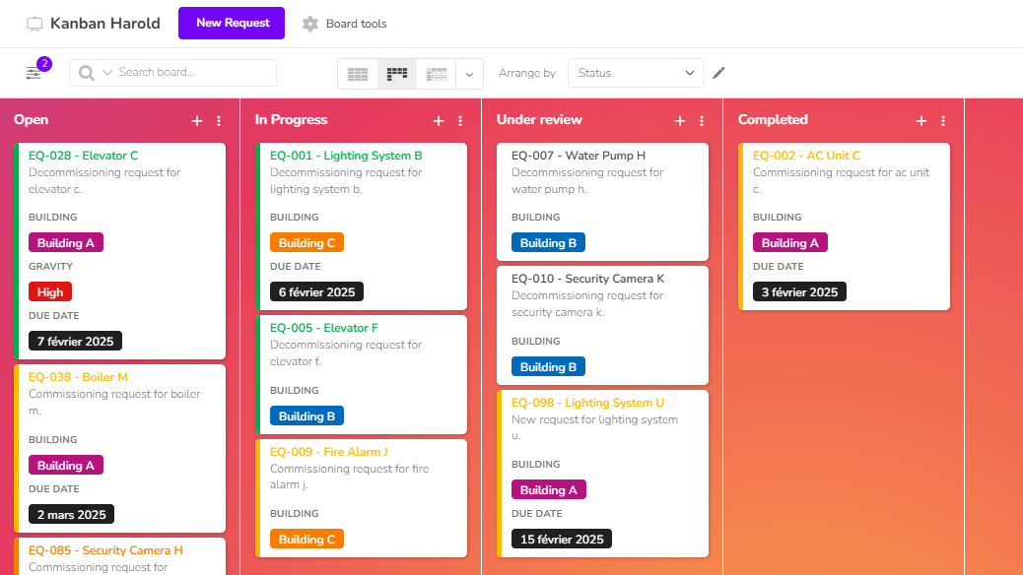Click the pencil edit icon beside Status
The image size is (1023, 575).
pos(718,73)
